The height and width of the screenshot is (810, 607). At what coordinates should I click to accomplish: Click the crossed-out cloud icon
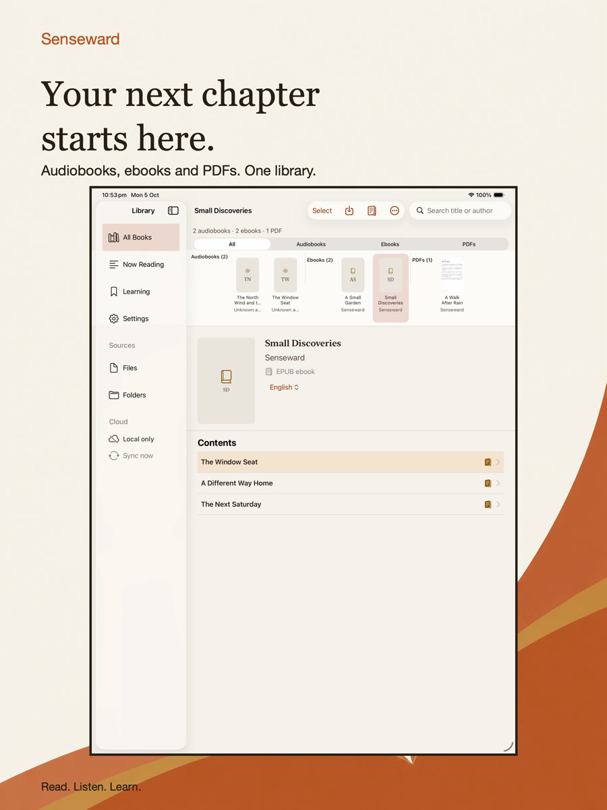click(114, 439)
